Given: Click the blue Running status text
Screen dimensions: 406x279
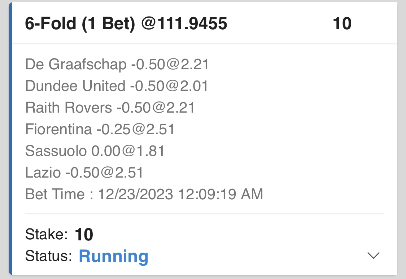Looking at the screenshot, I should (x=114, y=256).
